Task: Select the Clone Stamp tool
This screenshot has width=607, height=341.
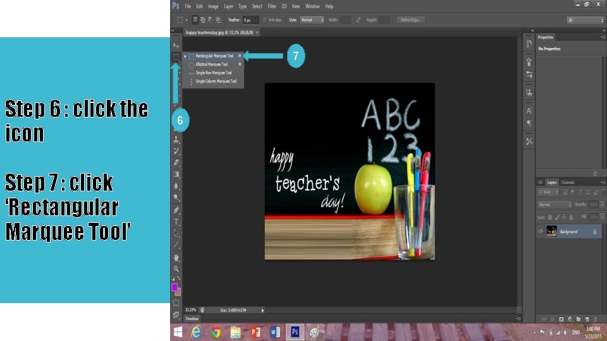Action: point(176,139)
